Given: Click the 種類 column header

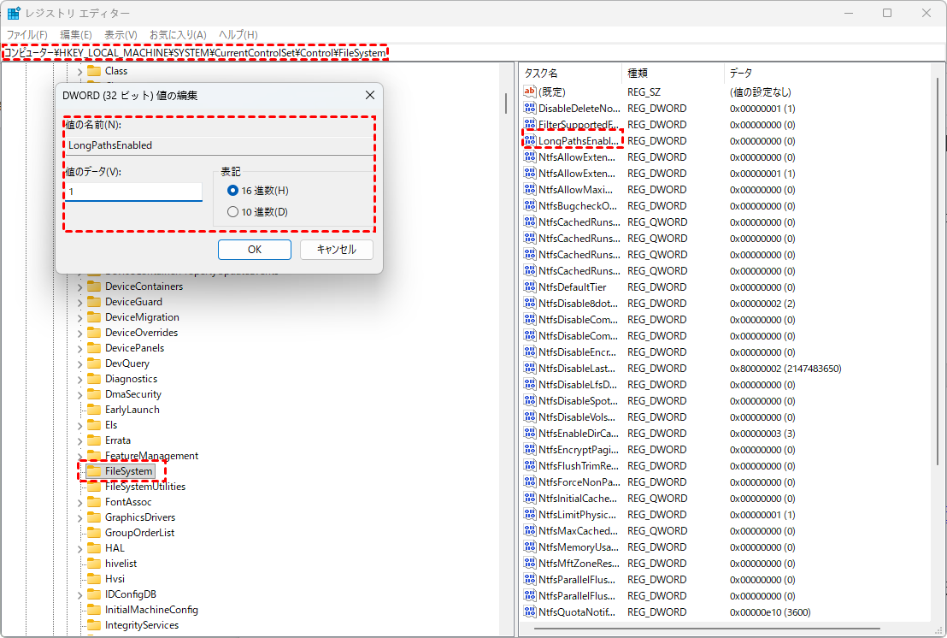Looking at the screenshot, I should (x=673, y=73).
